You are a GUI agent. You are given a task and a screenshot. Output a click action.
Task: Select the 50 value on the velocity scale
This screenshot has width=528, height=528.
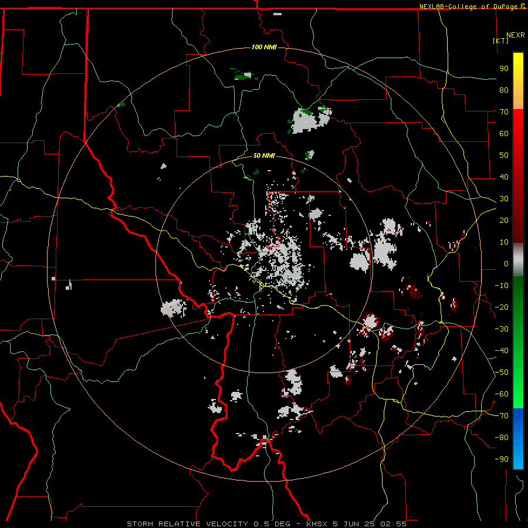[504, 155]
